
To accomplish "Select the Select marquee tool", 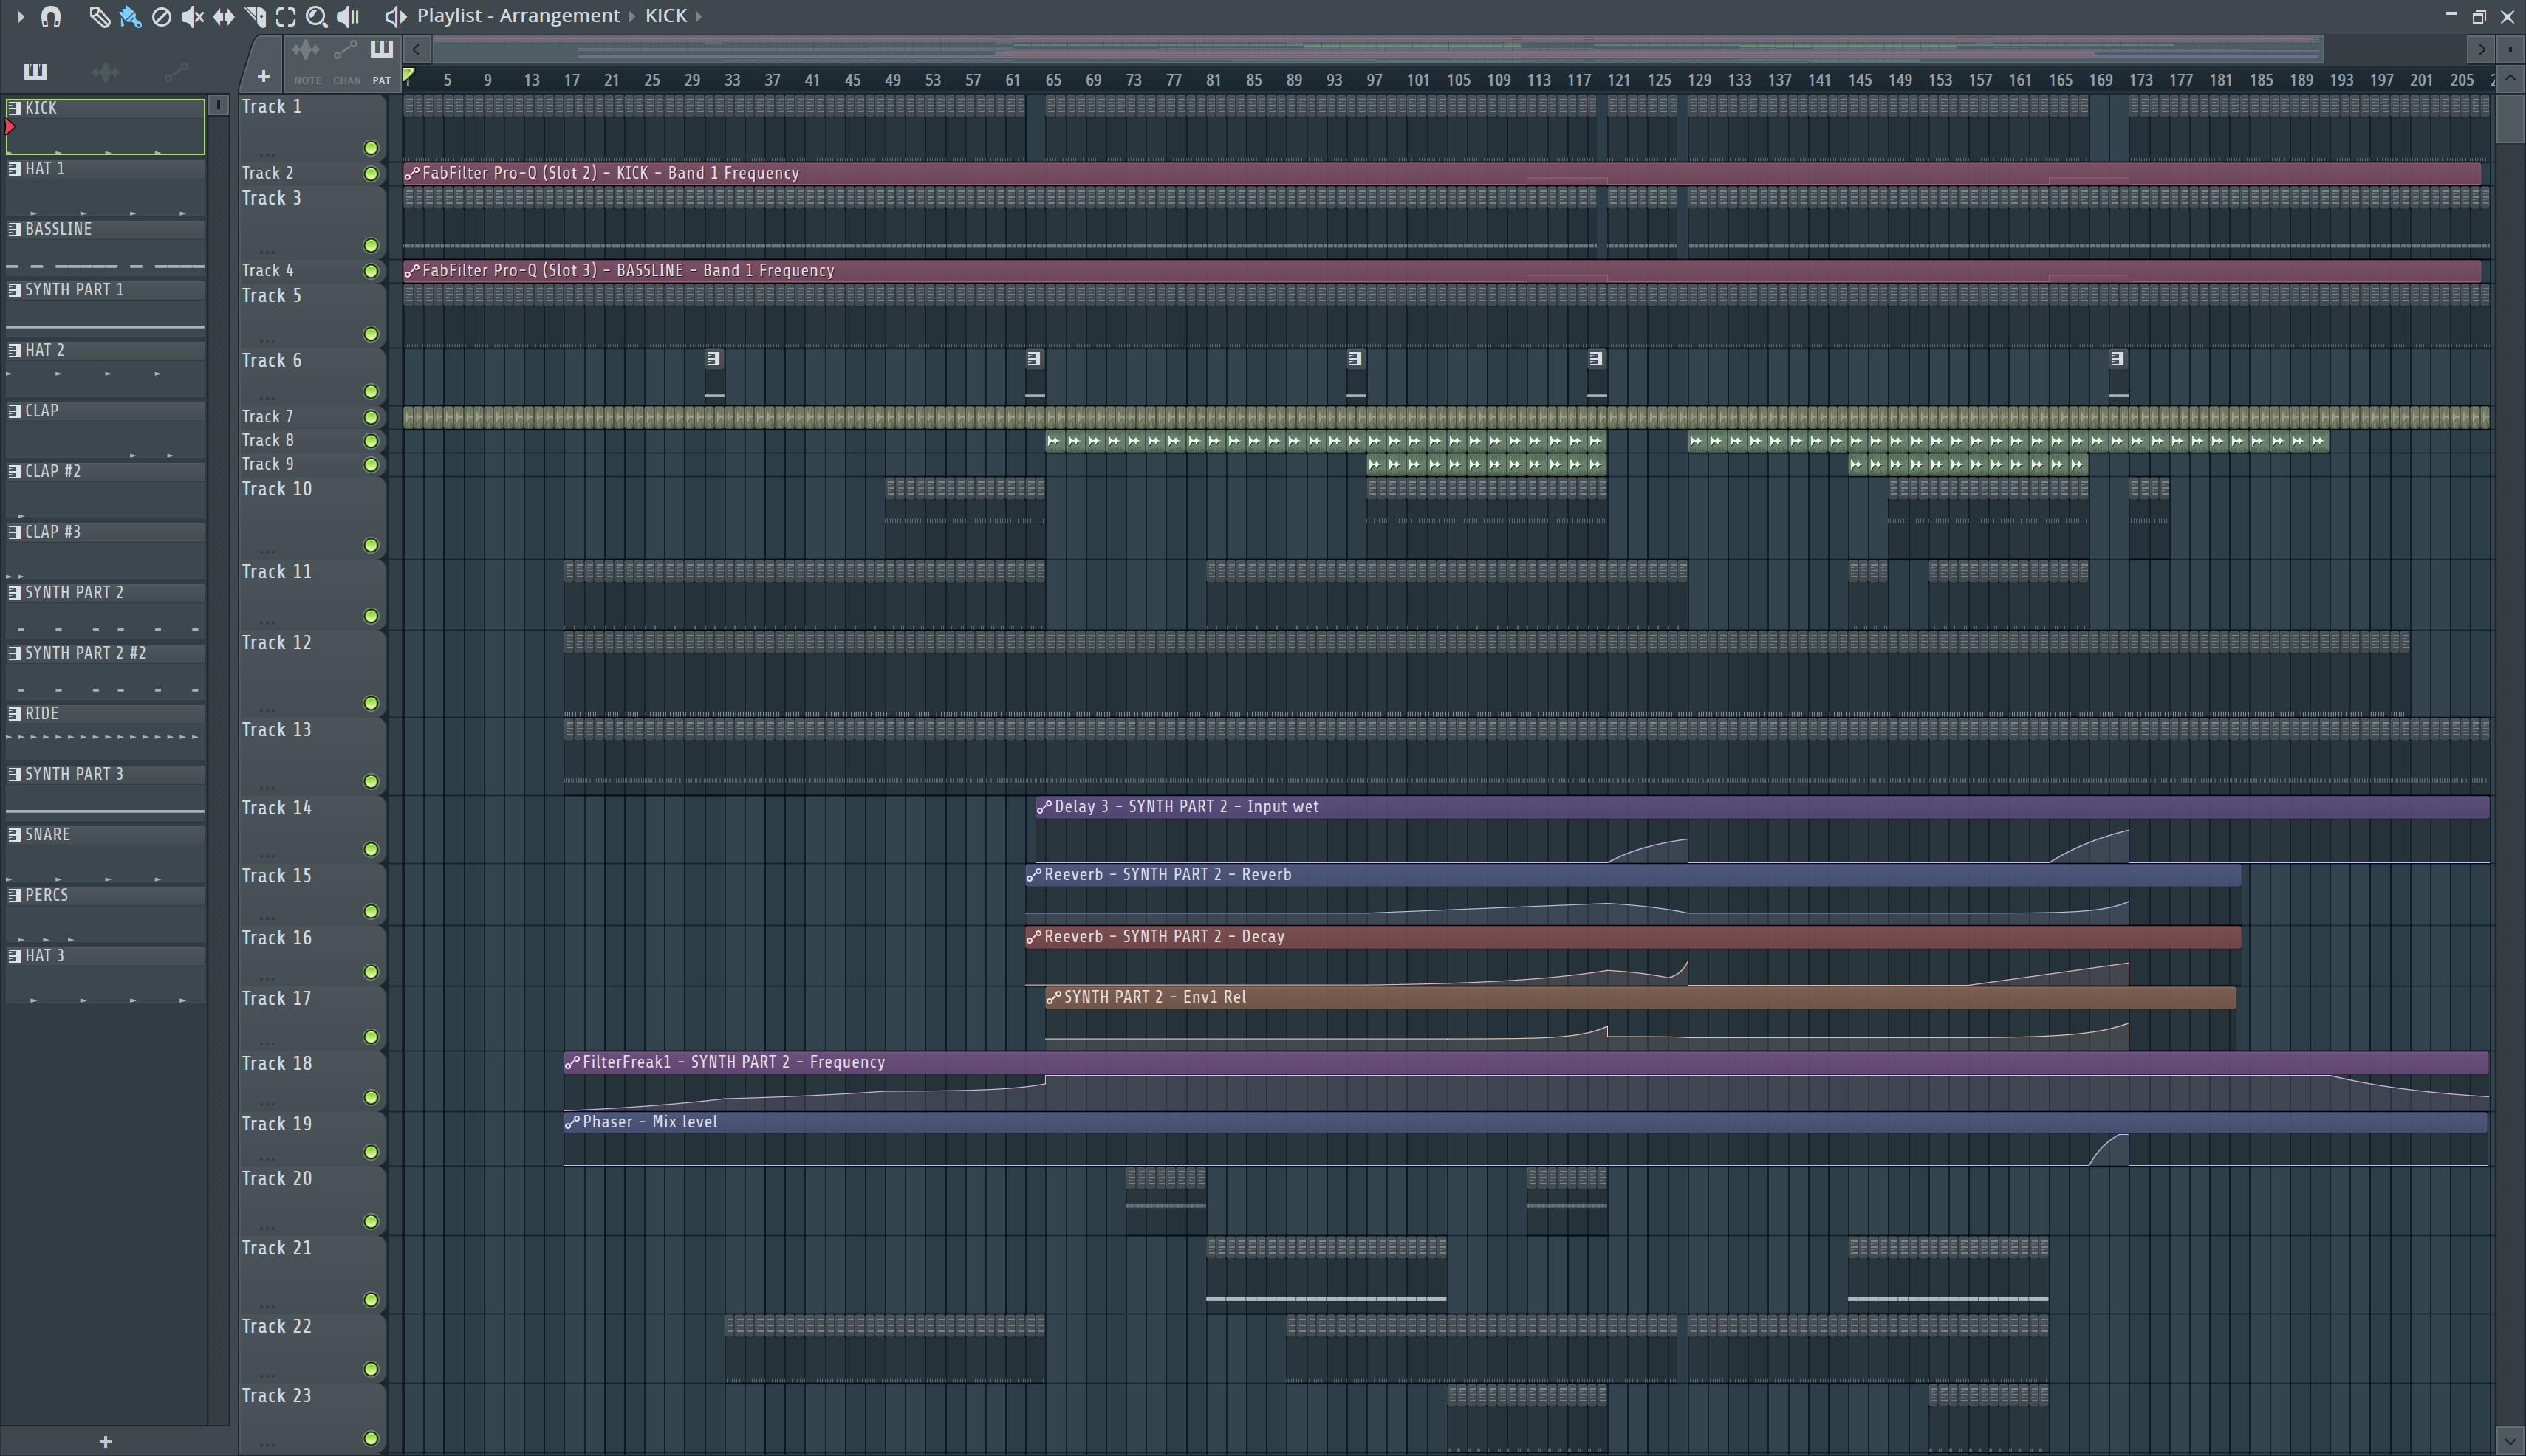I will (x=285, y=16).
